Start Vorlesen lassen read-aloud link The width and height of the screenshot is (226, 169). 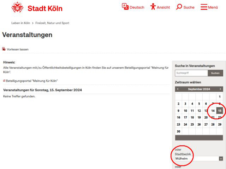click(x=18, y=49)
